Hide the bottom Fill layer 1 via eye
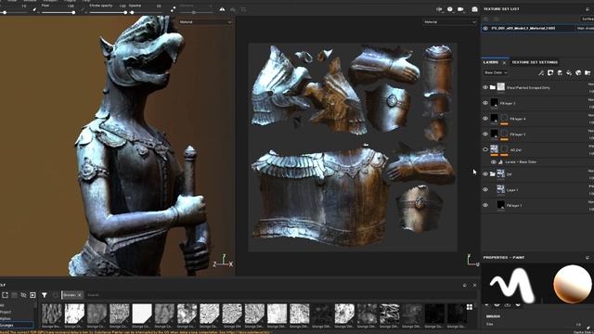Screen dimensions: 594x334 pos(485,205)
